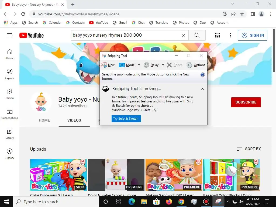276x207 pixels.
Task: Click the YouTube logo
Action: (x=32, y=35)
